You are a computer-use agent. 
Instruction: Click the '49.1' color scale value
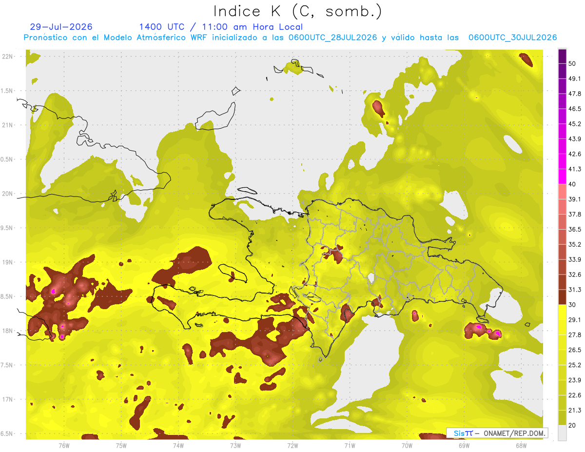(574, 79)
